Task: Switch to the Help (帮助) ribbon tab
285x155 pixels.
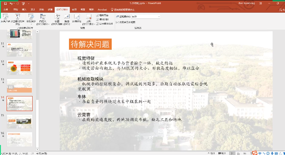Action: (x=92, y=10)
